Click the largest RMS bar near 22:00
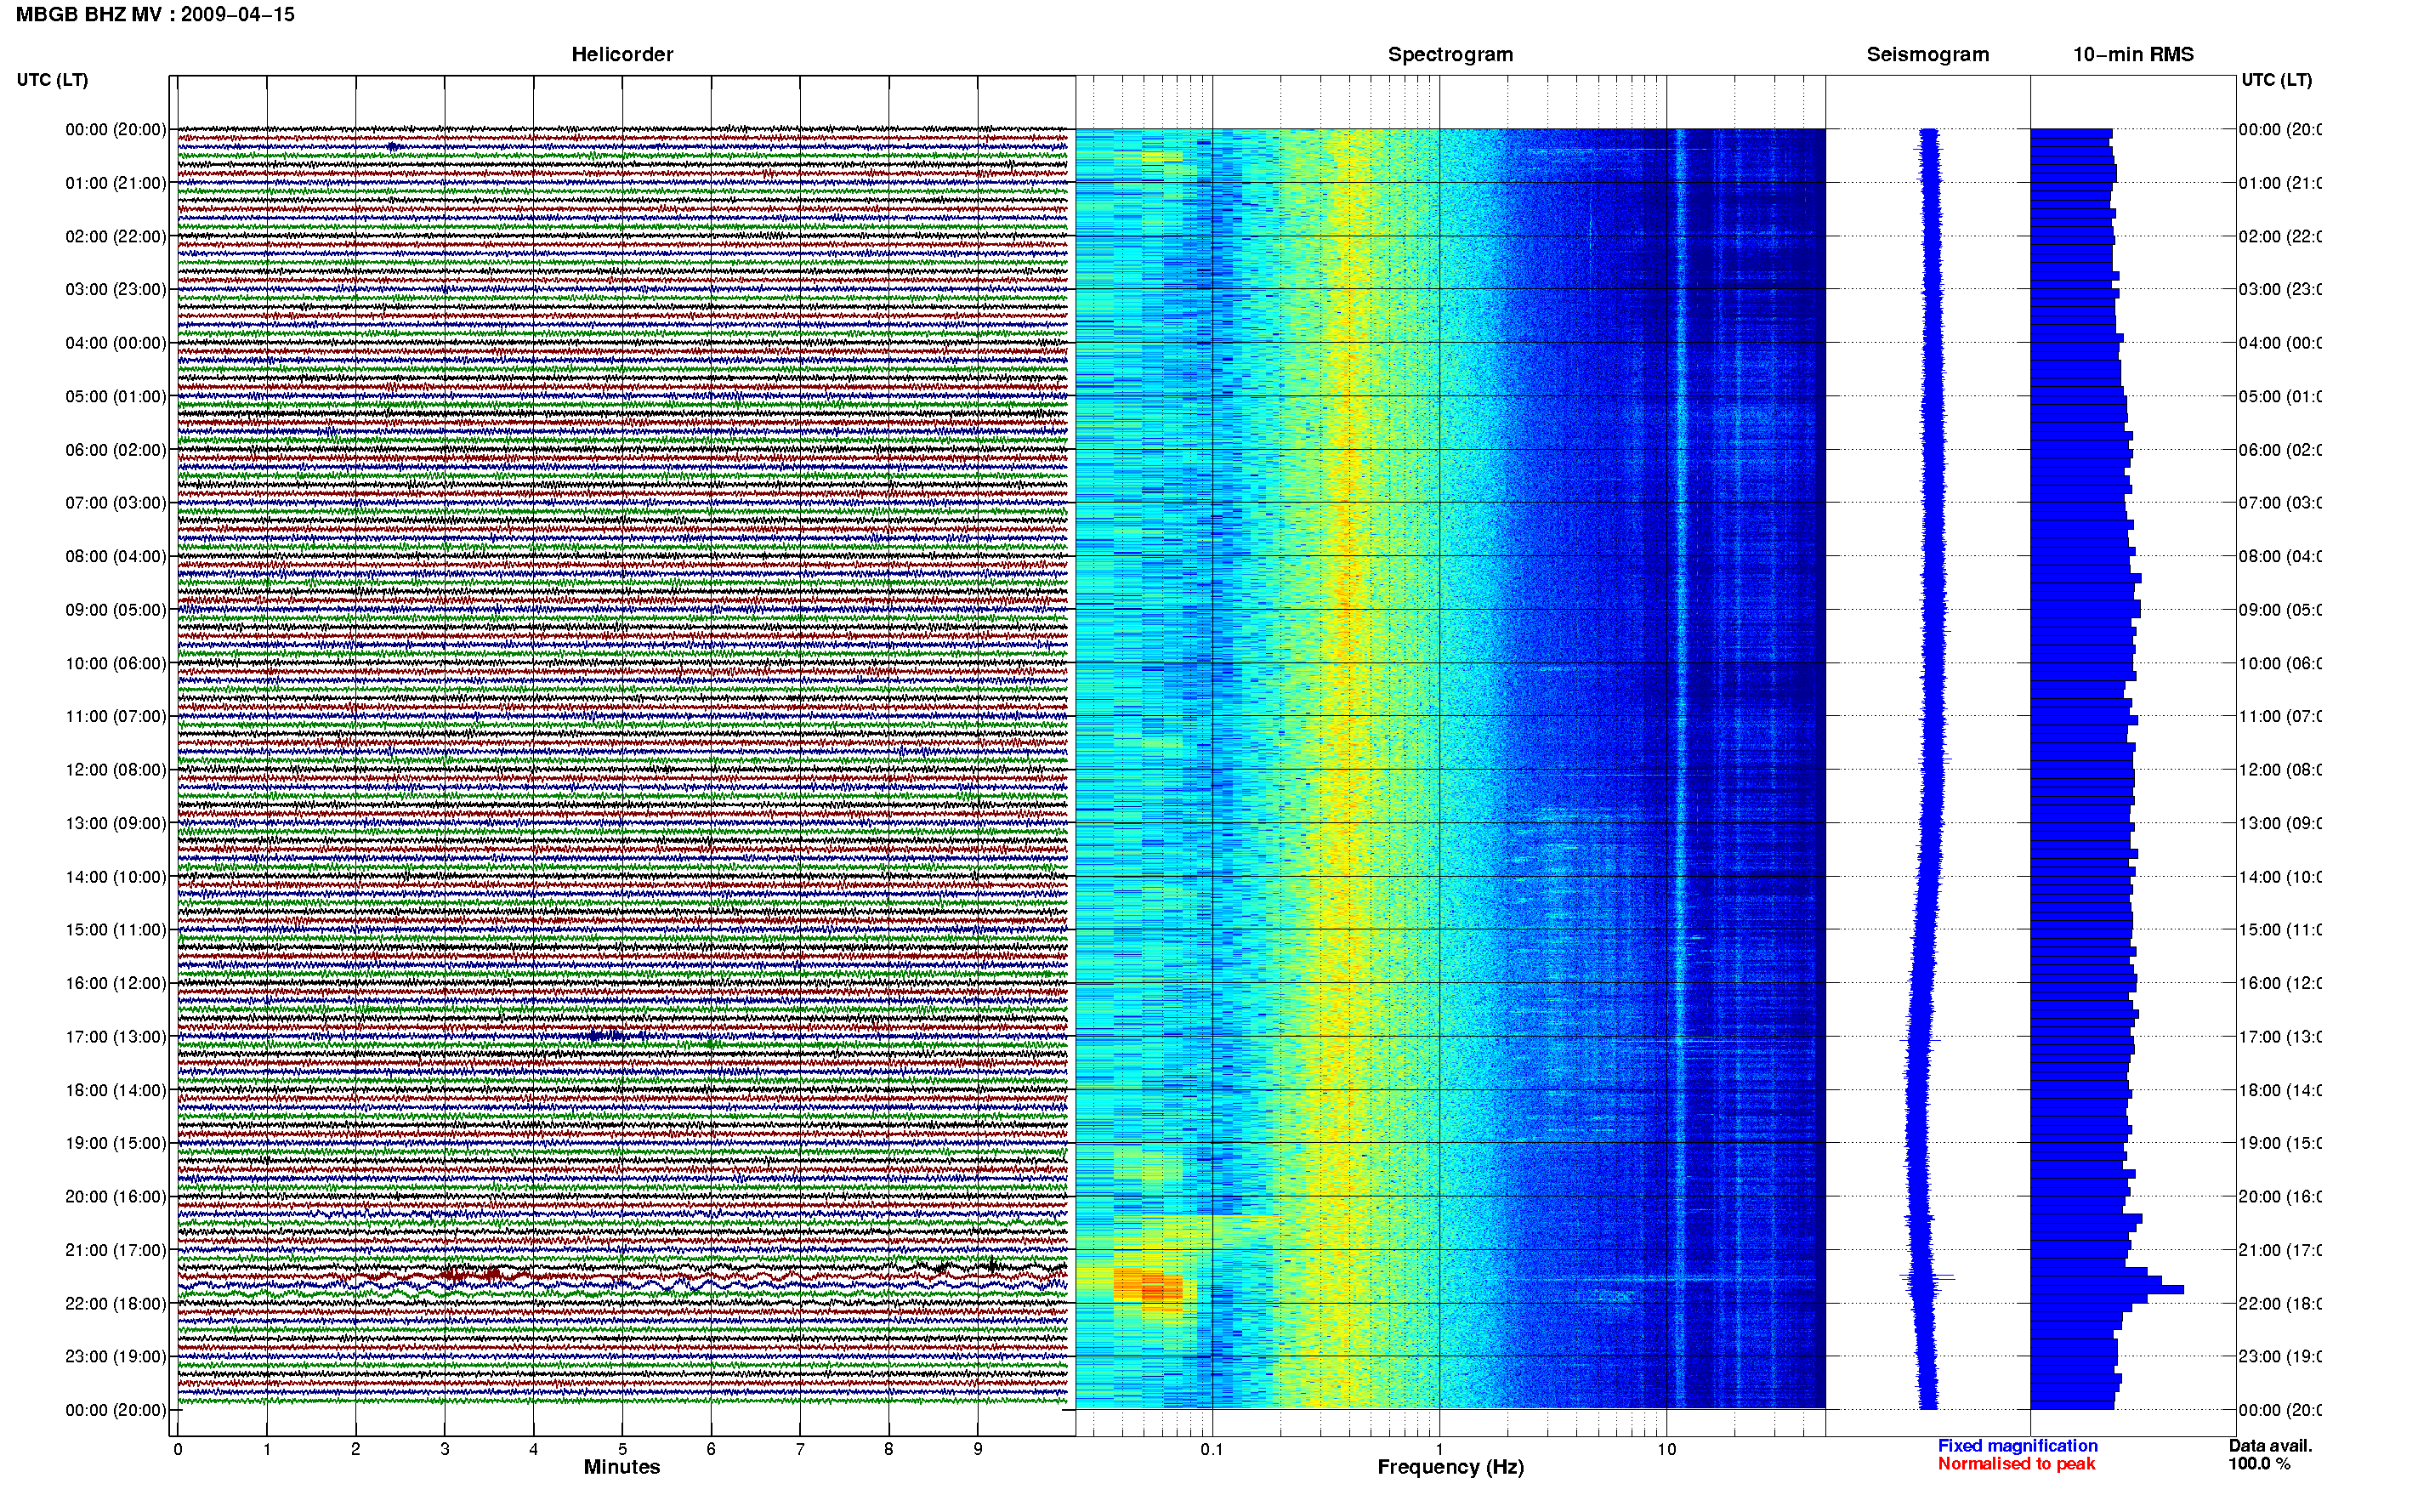The height and width of the screenshot is (1512, 2418). pyautogui.click(x=2106, y=1290)
